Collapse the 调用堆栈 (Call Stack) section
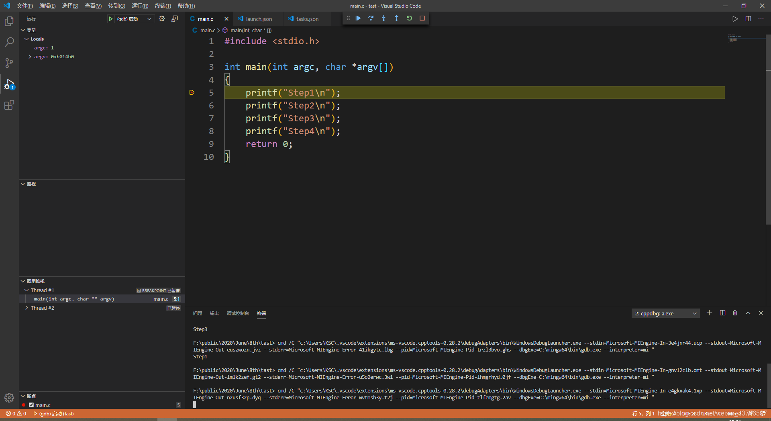 pos(23,281)
